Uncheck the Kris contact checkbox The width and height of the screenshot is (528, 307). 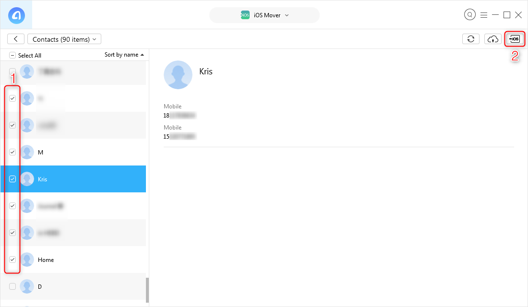click(12, 178)
